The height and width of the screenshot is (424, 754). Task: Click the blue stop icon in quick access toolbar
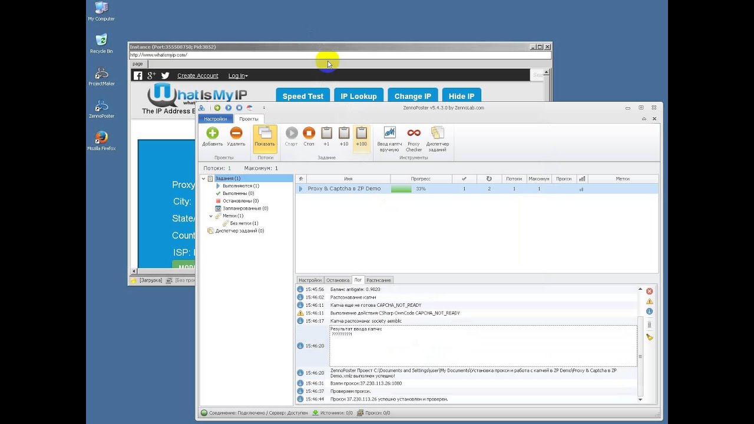coord(239,108)
